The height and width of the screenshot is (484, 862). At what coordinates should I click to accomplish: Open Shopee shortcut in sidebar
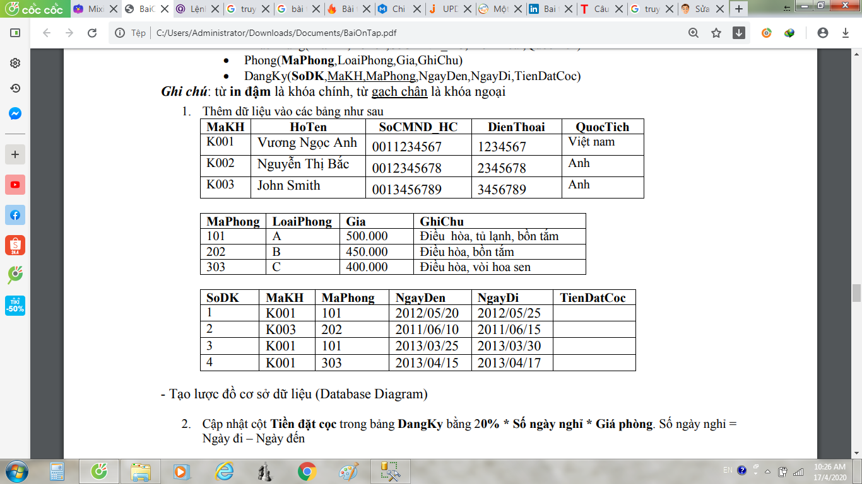(x=15, y=245)
